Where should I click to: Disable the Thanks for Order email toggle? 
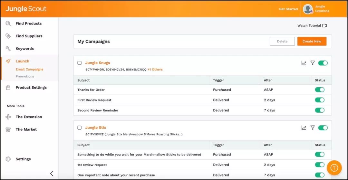(x=320, y=90)
